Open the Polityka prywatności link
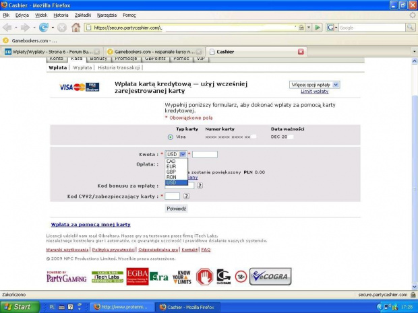The width and height of the screenshot is (418, 313). pyautogui.click(x=113, y=250)
